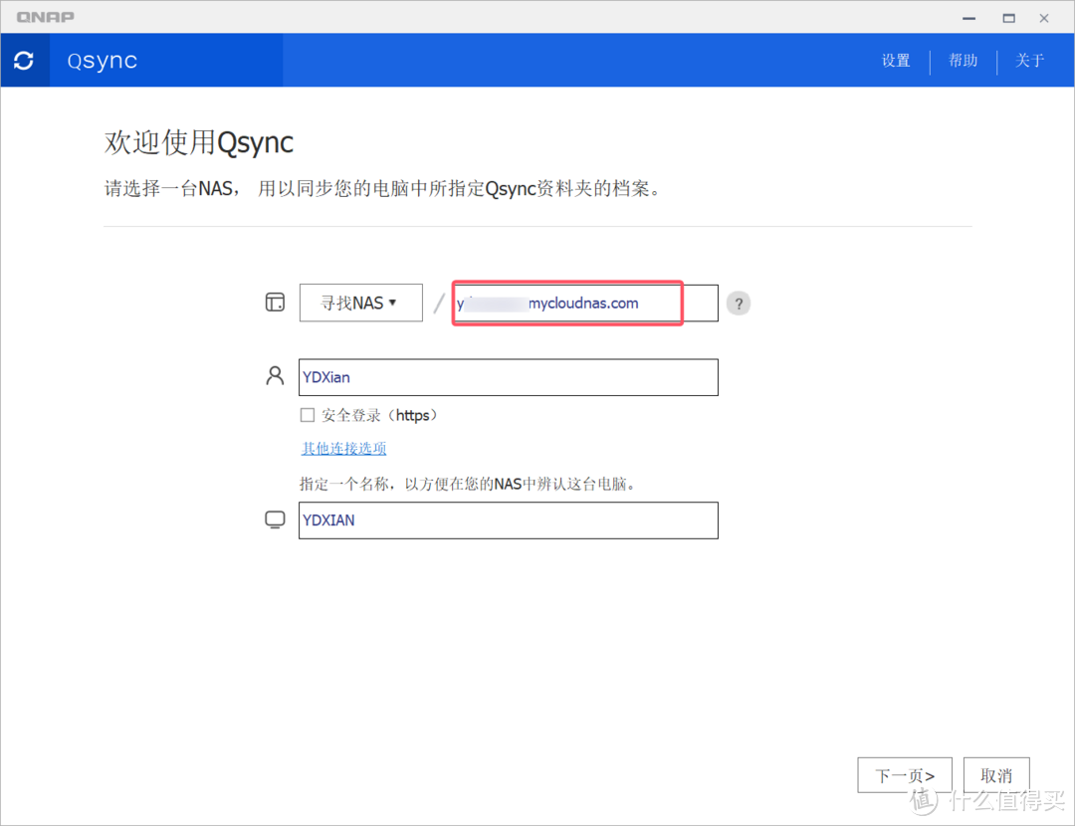Expand the 寻找NAS dropdown
1075x826 pixels.
coord(360,303)
